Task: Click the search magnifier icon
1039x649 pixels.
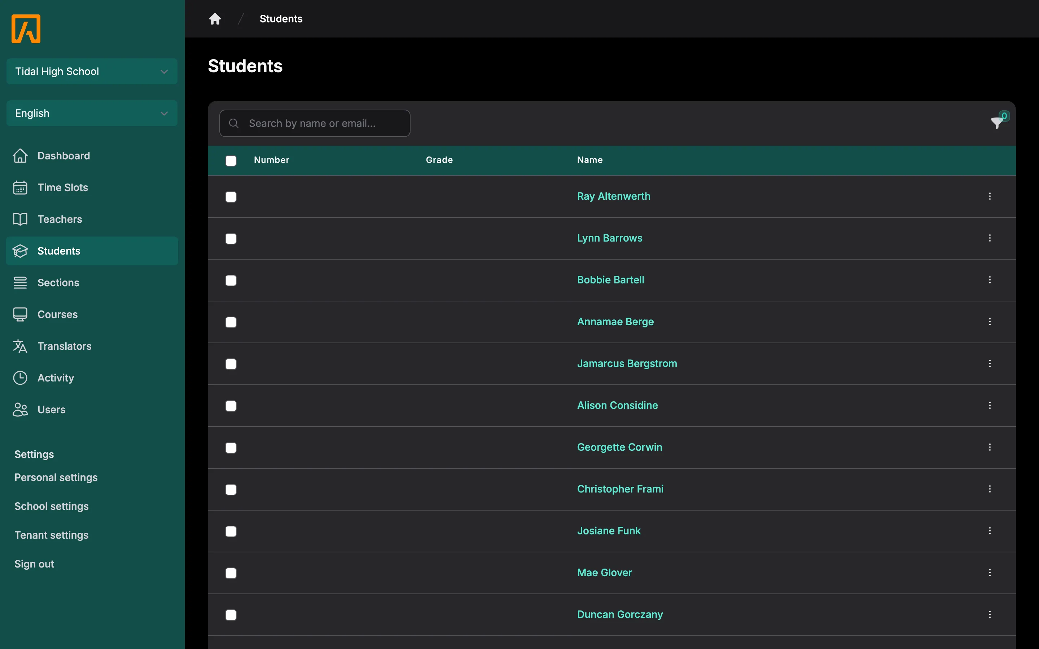Action: pos(233,123)
